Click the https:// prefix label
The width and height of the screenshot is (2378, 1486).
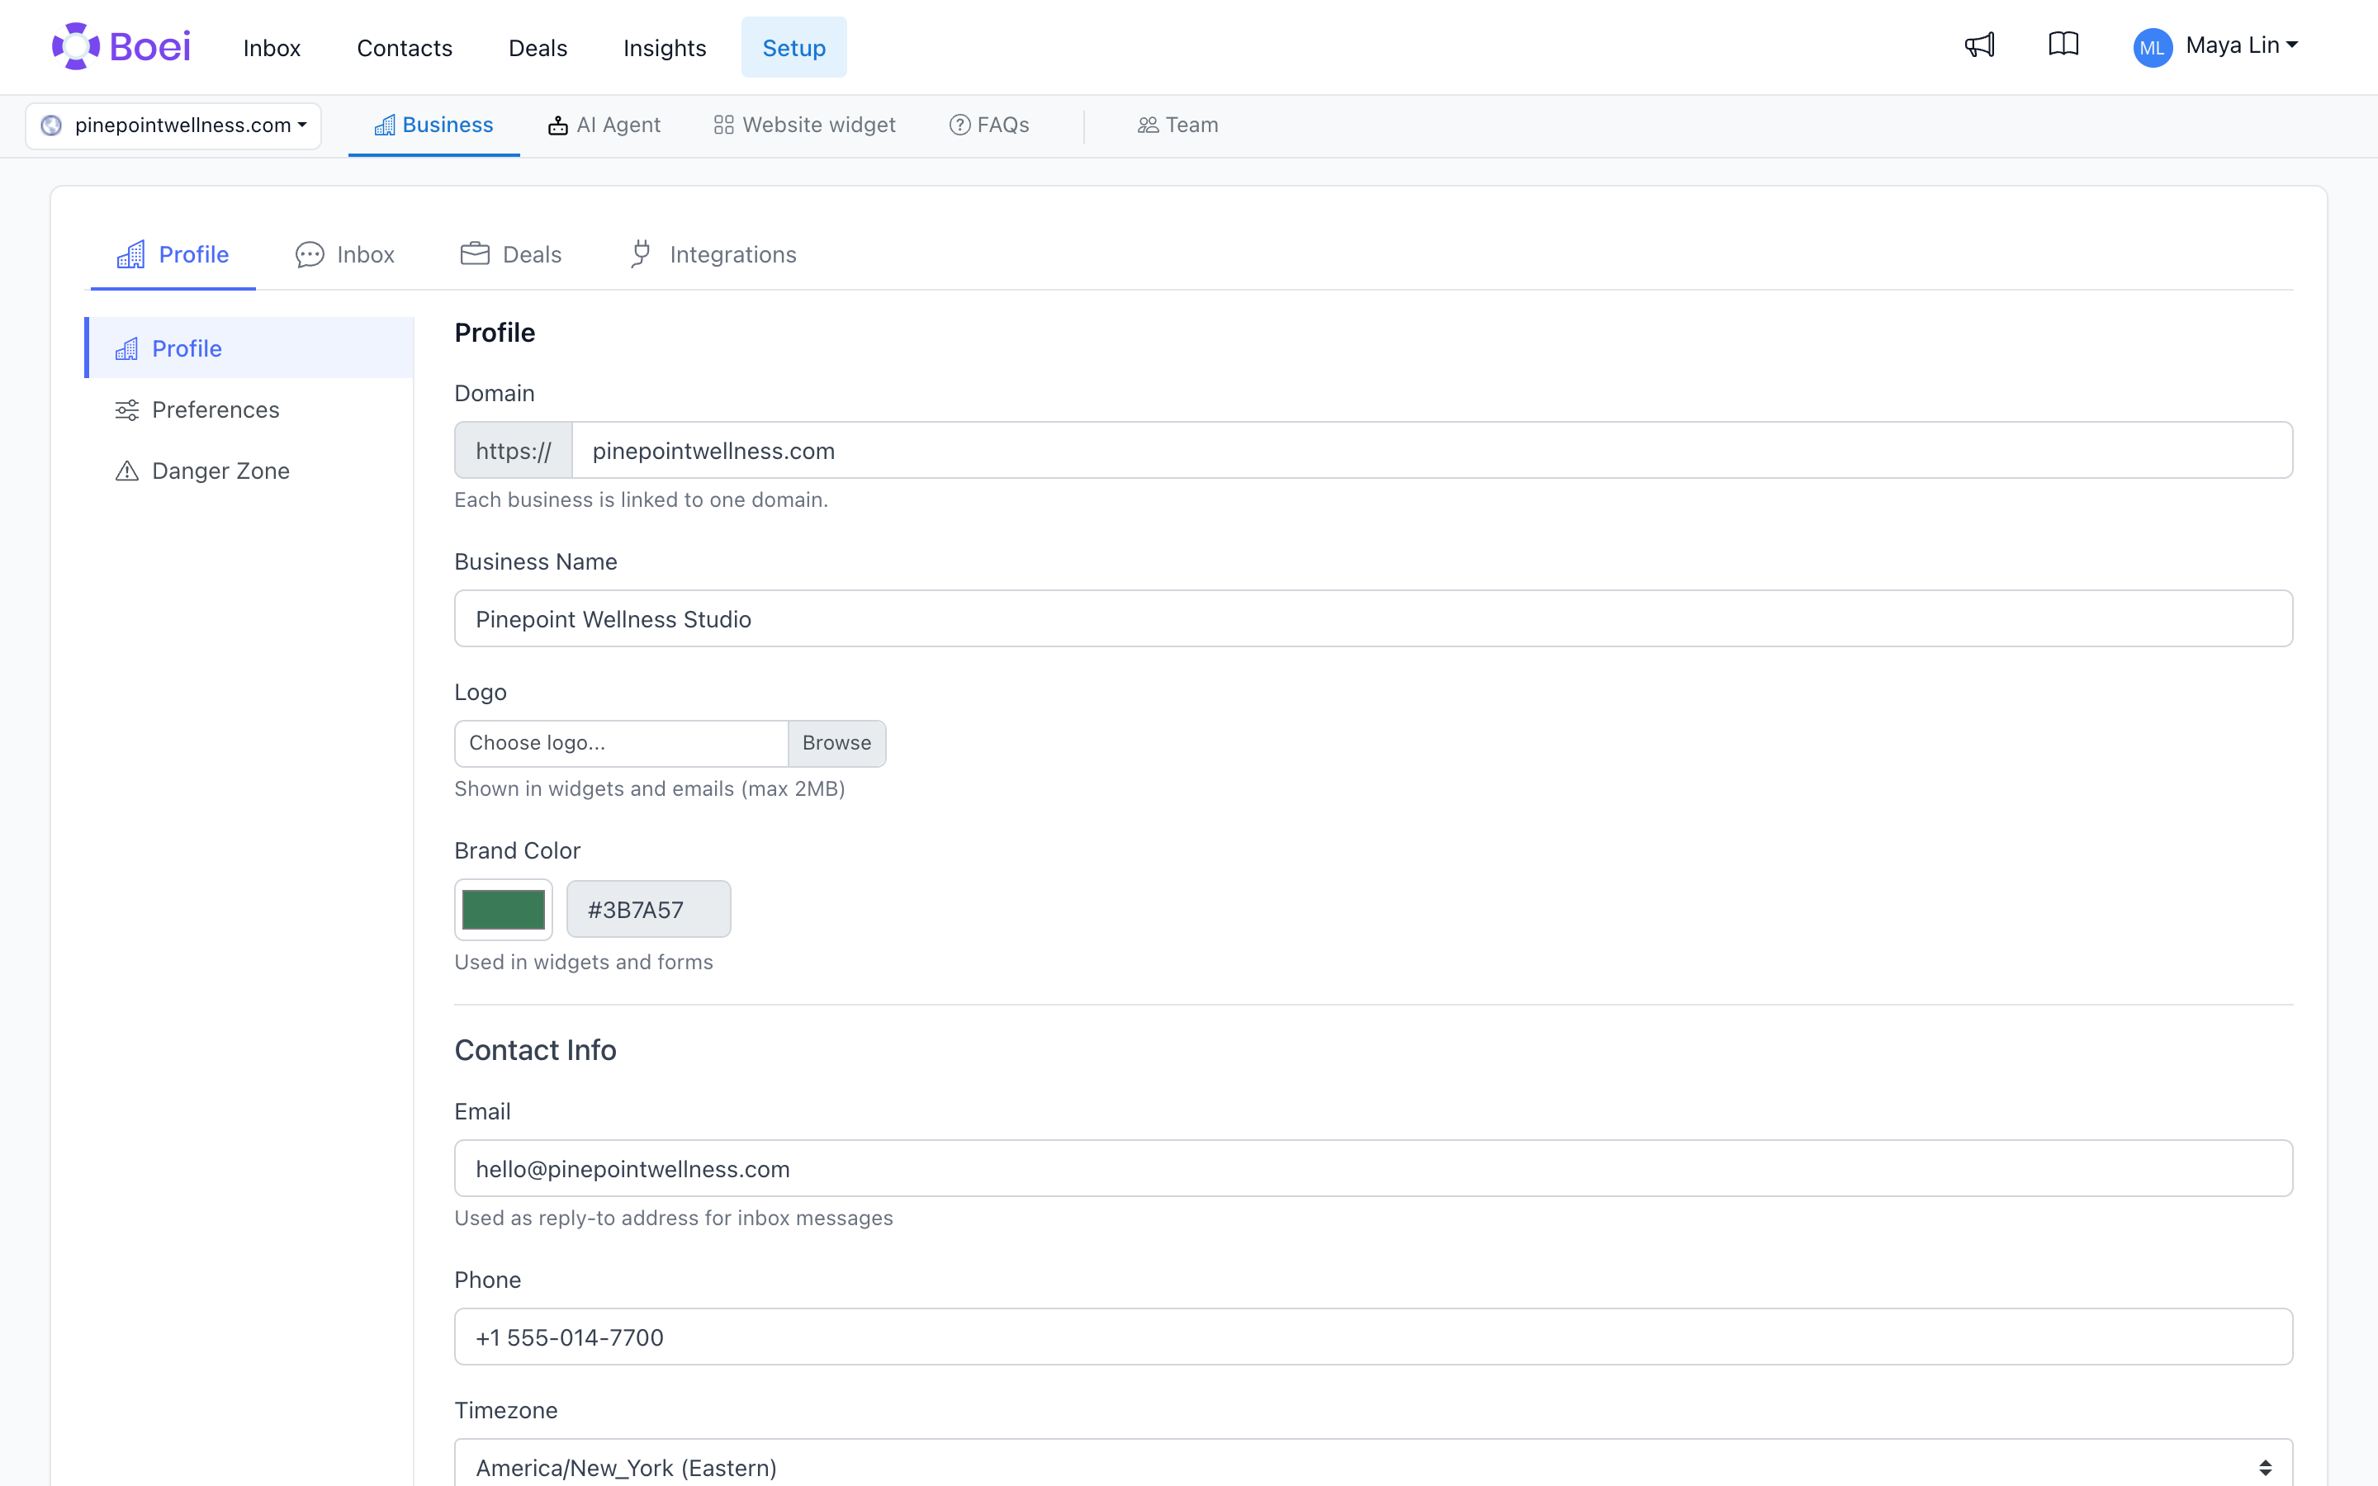(513, 450)
